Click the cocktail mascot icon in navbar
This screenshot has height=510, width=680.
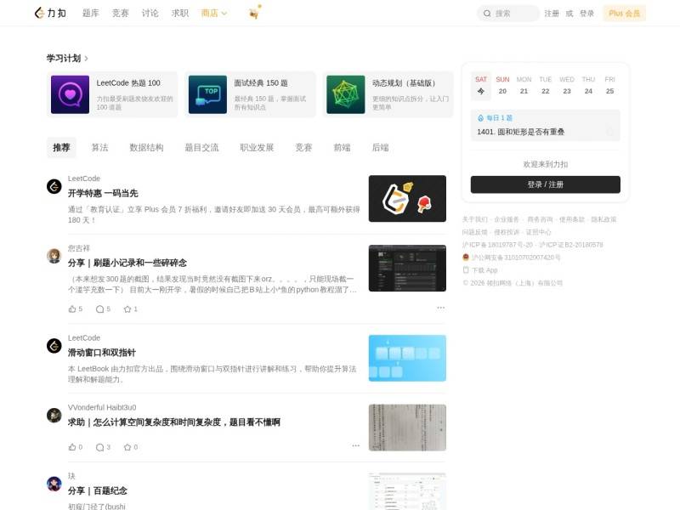pos(254,13)
